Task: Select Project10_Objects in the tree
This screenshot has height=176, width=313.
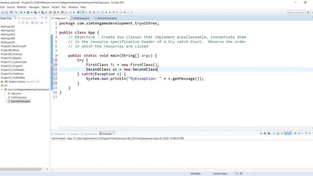Action: tap(11, 58)
